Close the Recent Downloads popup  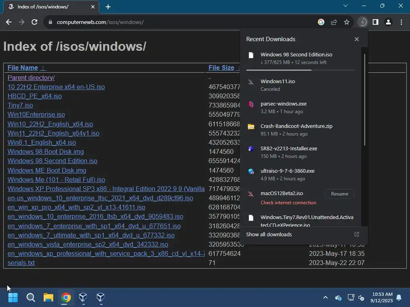(x=357, y=39)
